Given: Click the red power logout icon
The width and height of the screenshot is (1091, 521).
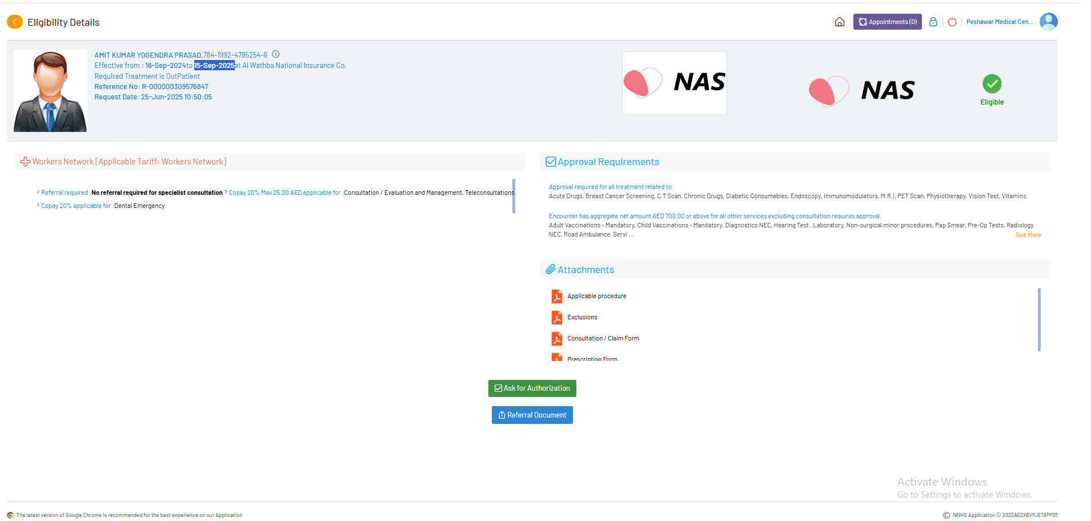Looking at the screenshot, I should coord(952,22).
